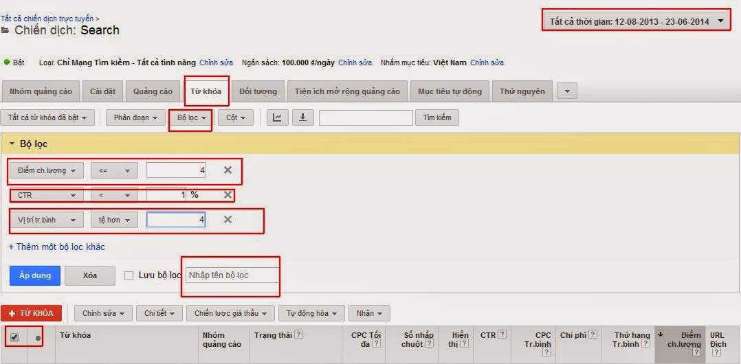Toggle the select-all keywords checkbox
The image size is (741, 364).
(14, 337)
